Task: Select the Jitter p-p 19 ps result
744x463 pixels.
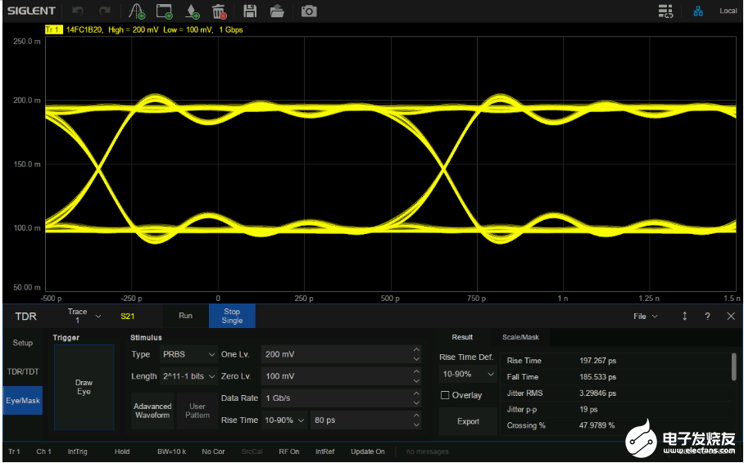Action: [616, 410]
